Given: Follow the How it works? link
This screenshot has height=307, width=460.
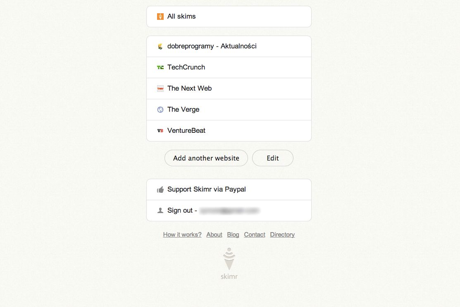Looking at the screenshot, I should pos(182,235).
